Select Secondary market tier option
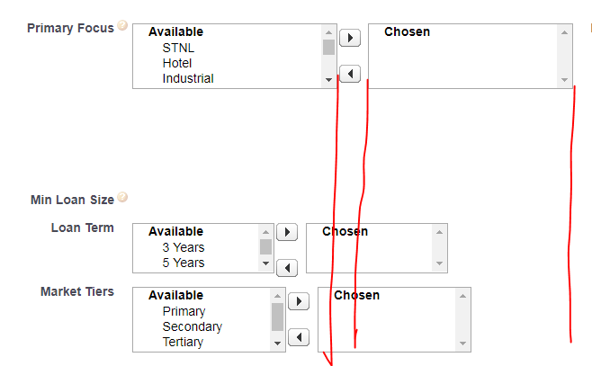The image size is (592, 366). (x=192, y=326)
